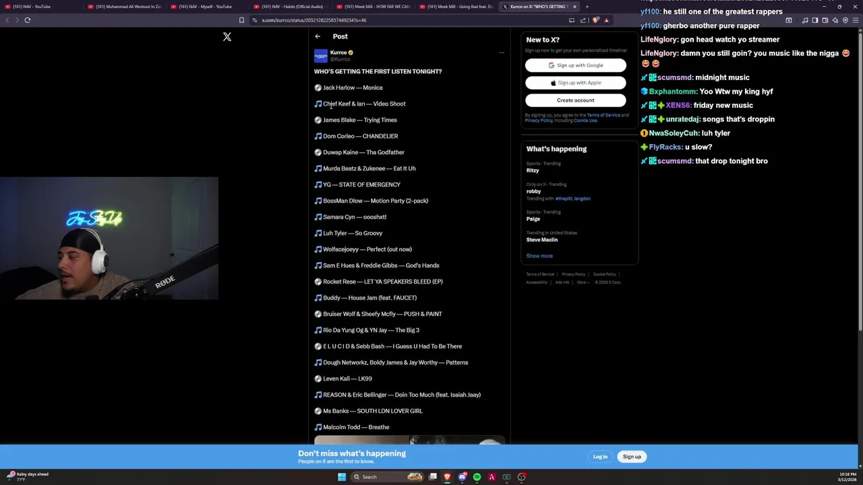Expand the footer More menu
Viewport: 863px width, 485px height.
coord(582,282)
